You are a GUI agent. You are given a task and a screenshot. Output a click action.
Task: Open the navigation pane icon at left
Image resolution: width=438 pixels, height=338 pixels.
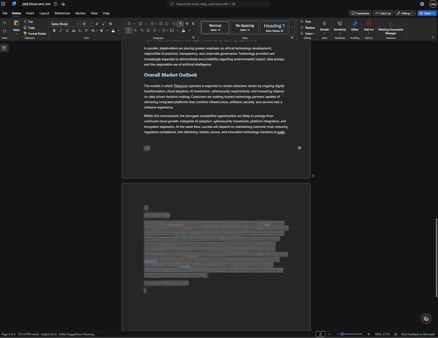4,48
